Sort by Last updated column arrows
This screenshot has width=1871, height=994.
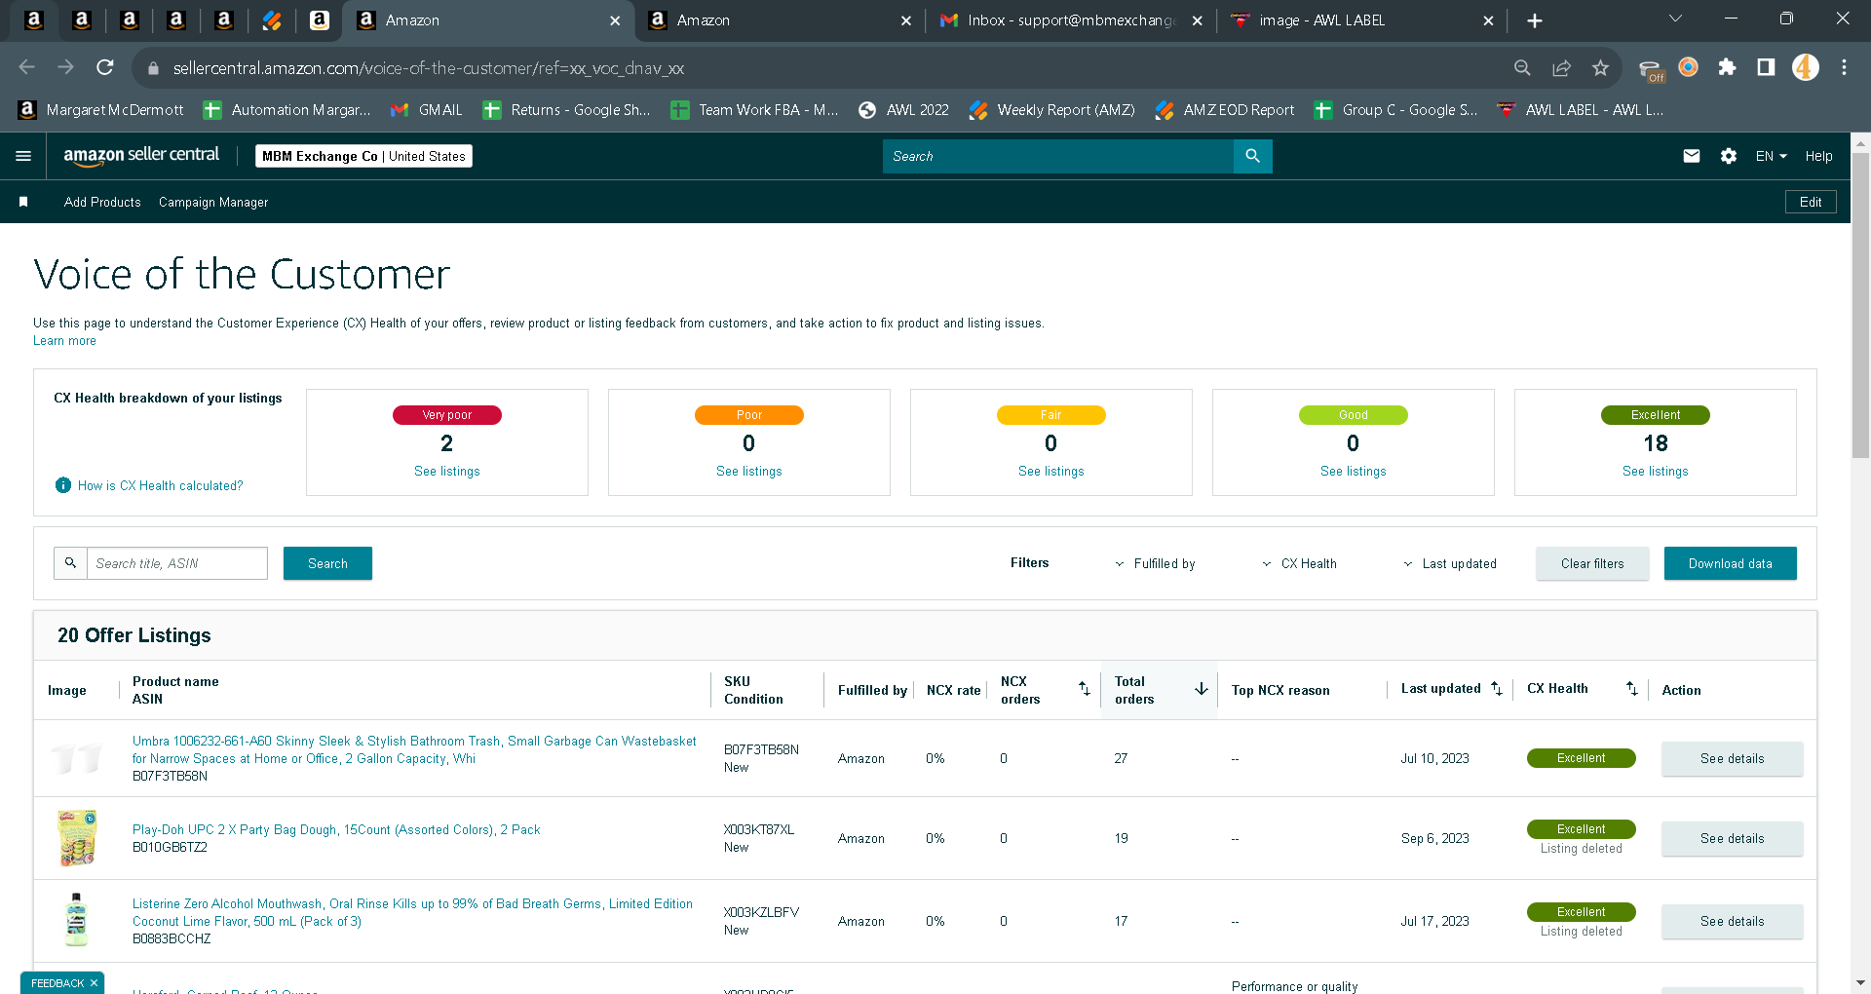(x=1497, y=689)
